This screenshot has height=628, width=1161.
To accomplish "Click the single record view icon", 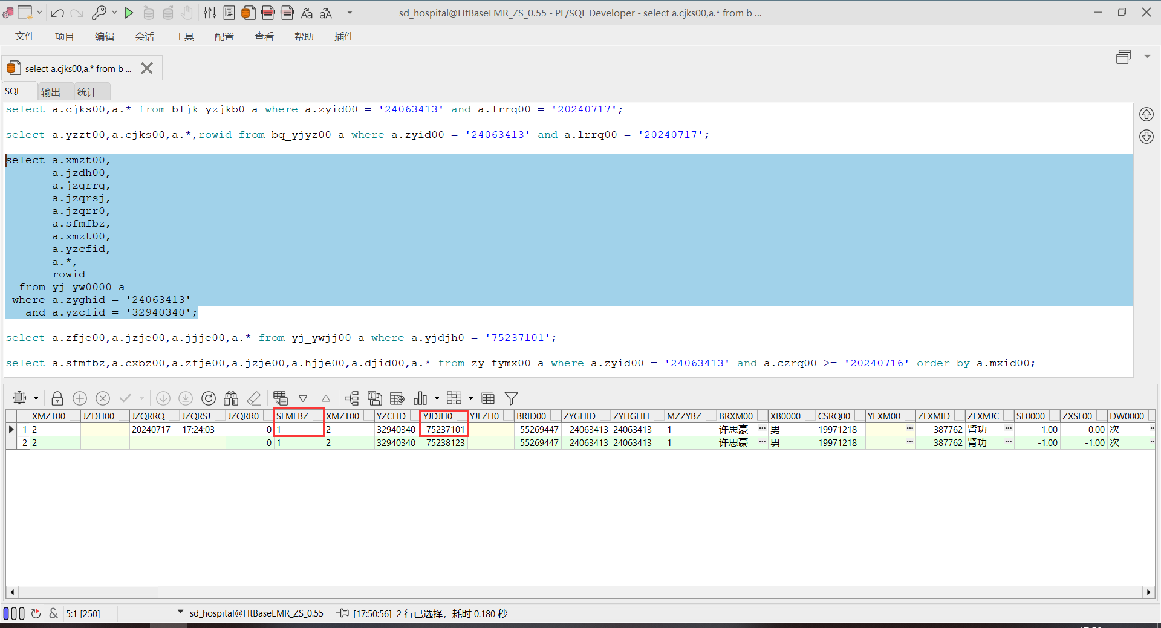I will pos(281,398).
